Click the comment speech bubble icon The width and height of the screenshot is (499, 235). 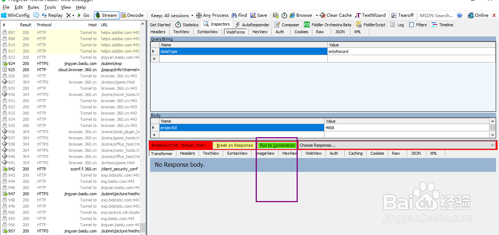click(36, 15)
